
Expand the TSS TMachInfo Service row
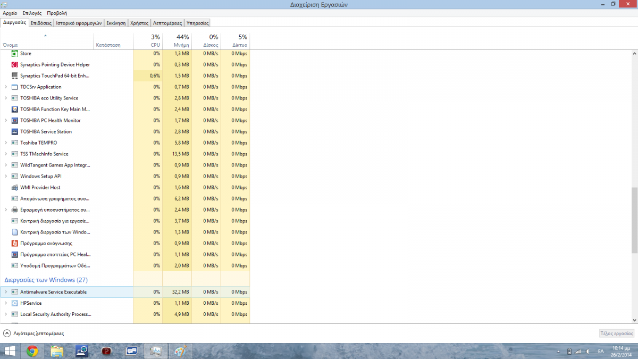6,154
